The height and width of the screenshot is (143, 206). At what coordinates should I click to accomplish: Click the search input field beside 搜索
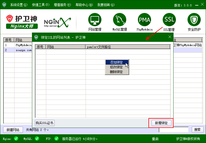(x=174, y=130)
